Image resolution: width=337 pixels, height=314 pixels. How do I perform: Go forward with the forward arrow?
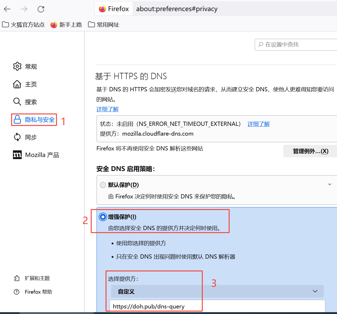click(x=24, y=9)
